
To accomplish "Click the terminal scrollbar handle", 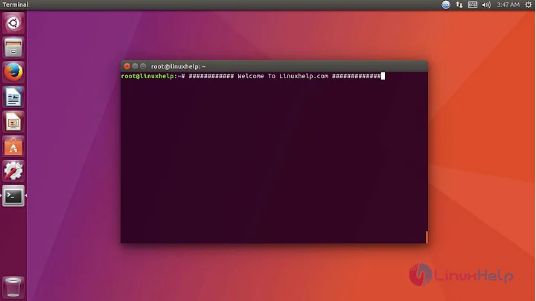I will coord(427,237).
